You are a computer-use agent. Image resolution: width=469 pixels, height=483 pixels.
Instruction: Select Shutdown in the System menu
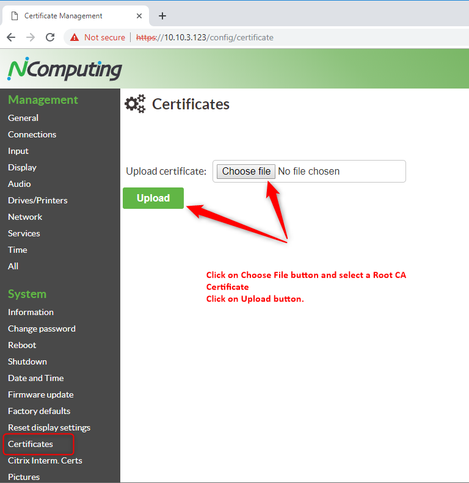[27, 361]
